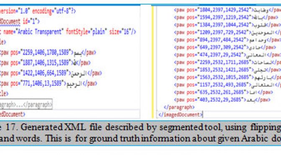Click right pane line pos 2259,2532,1711,2685
This screenshot has height=155, width=281.
(x=227, y=62)
